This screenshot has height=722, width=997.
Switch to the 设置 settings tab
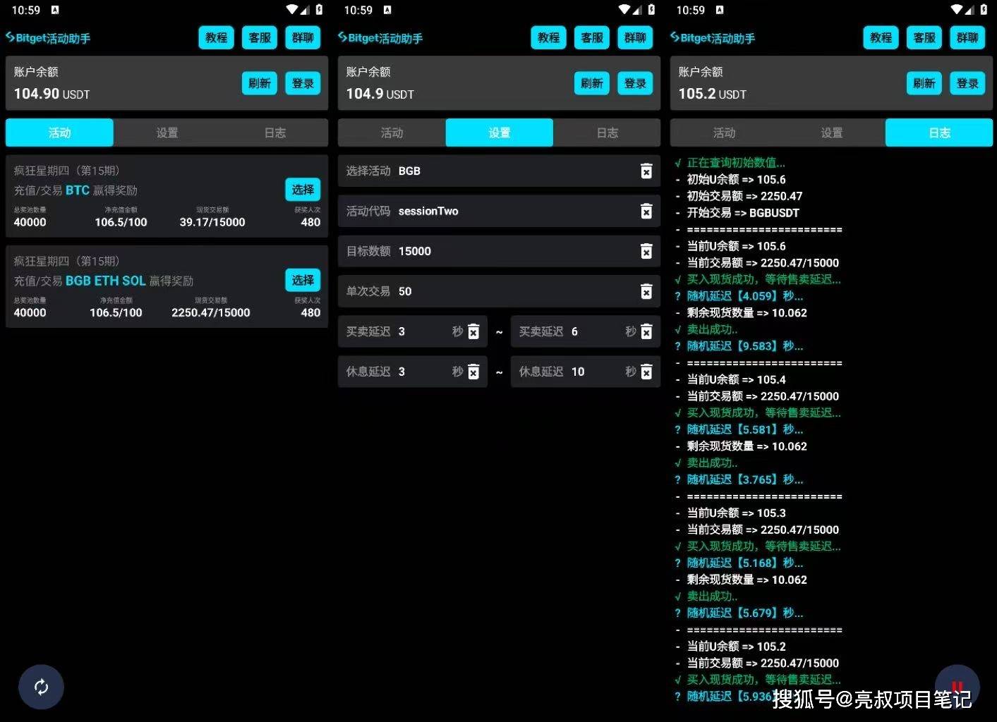click(499, 133)
